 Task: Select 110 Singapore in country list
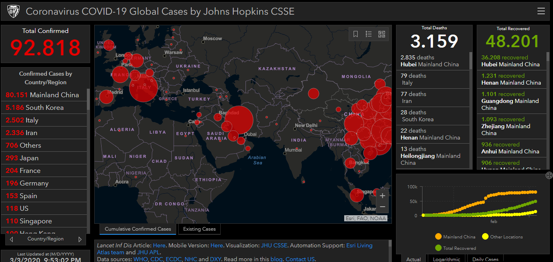click(44, 221)
